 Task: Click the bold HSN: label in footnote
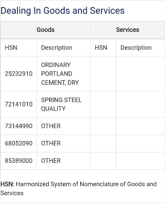point(7,184)
